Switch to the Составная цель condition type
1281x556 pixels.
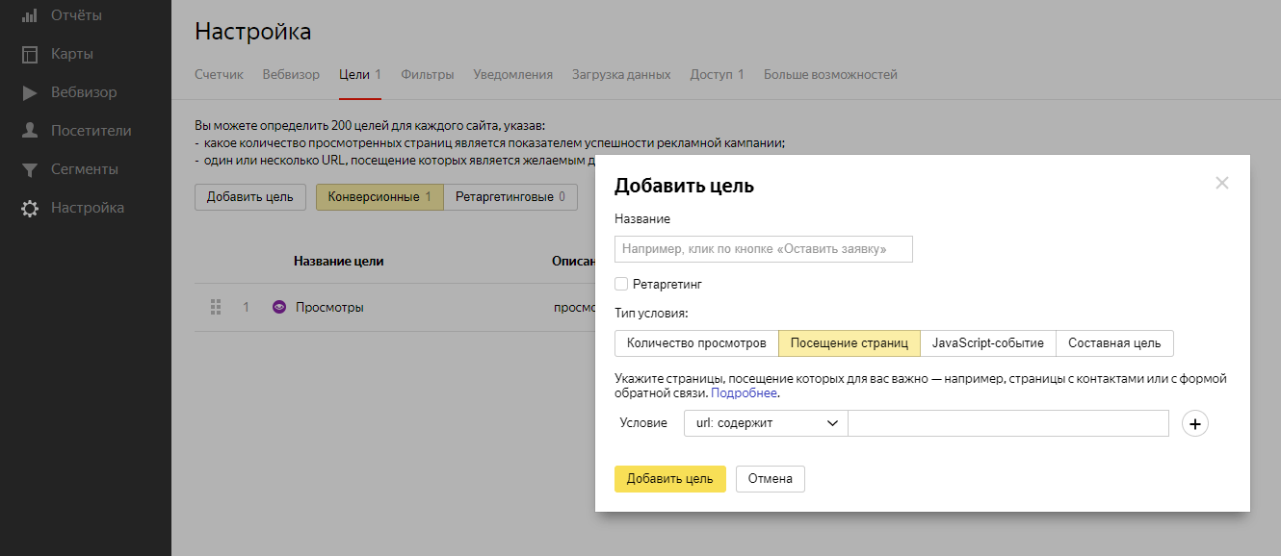pyautogui.click(x=1114, y=343)
